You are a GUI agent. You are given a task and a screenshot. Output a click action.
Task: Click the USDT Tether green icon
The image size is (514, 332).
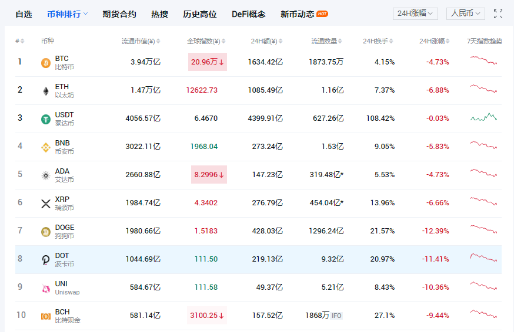point(45,120)
